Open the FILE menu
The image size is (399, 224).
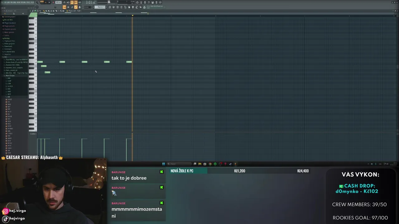coord(2,2)
